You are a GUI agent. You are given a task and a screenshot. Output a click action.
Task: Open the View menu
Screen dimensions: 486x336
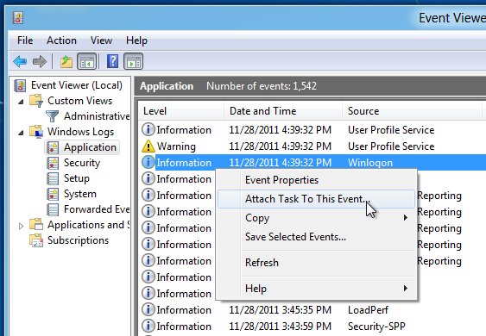pyautogui.click(x=101, y=40)
